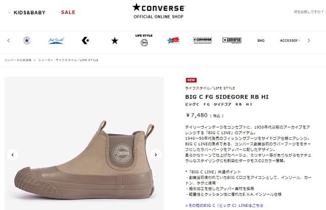Expand the KIDS&BABY menu chevron

(x=9, y=12)
